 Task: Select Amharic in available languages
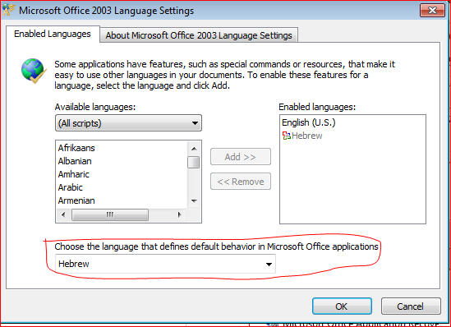(74, 174)
